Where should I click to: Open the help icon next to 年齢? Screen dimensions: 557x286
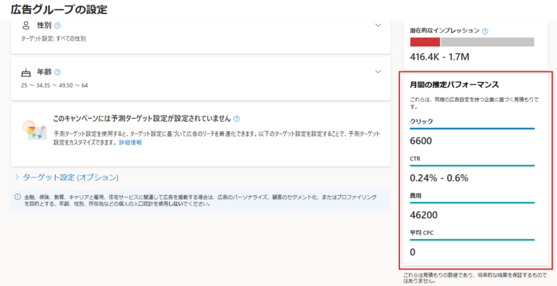(x=58, y=72)
